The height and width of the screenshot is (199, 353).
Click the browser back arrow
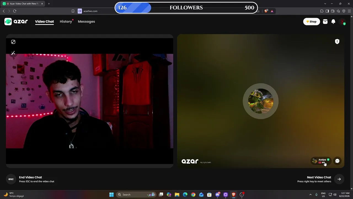tap(4, 11)
